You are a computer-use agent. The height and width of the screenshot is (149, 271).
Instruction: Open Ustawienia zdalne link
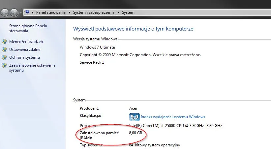(25, 50)
